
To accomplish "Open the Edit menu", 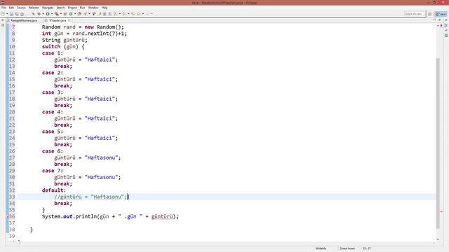I will 11,8.
